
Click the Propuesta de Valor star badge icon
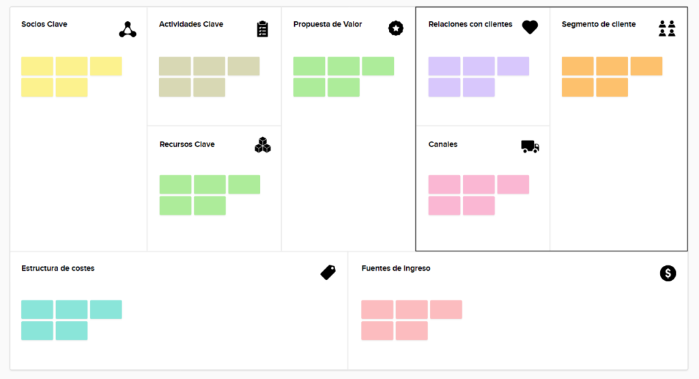[396, 28]
